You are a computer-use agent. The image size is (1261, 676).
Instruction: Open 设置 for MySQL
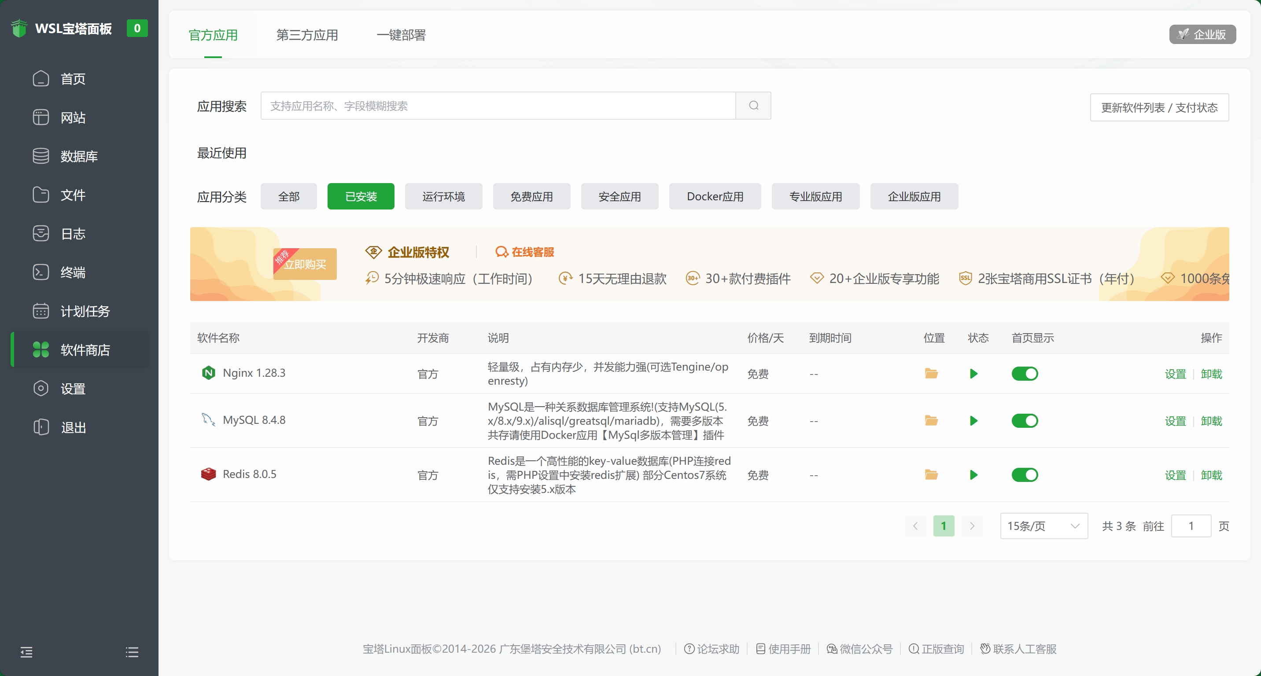click(1175, 421)
